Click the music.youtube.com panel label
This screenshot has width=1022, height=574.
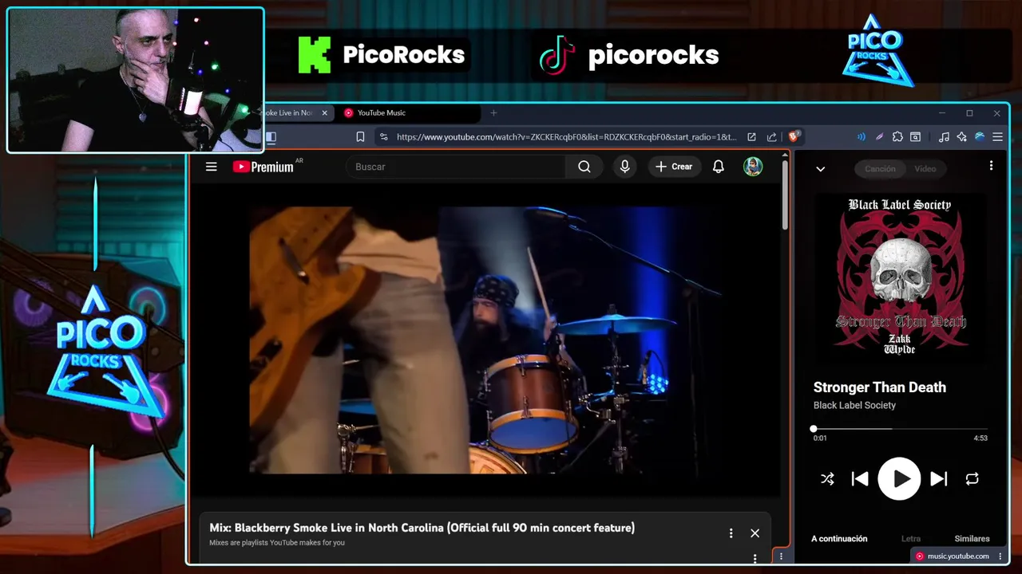point(958,556)
